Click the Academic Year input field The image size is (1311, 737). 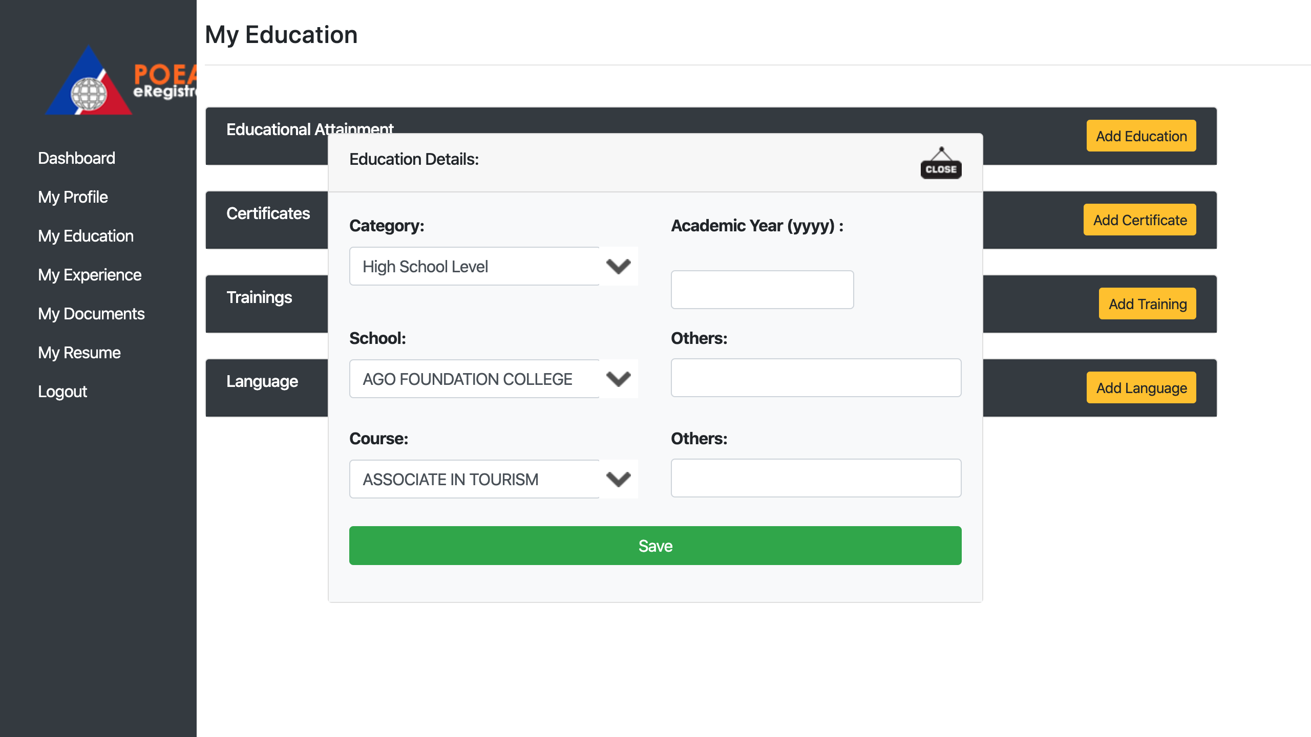(762, 290)
